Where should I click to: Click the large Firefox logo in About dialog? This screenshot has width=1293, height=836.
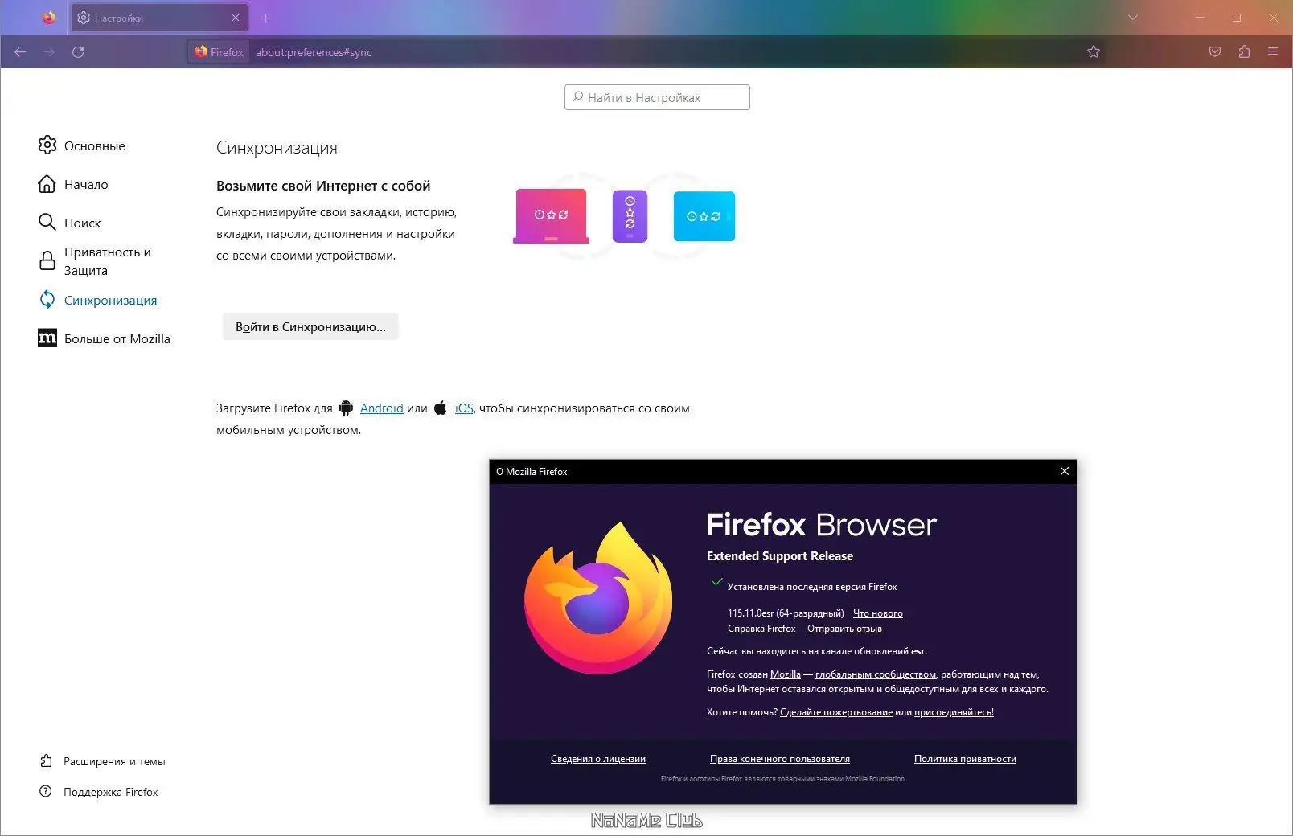click(x=599, y=597)
